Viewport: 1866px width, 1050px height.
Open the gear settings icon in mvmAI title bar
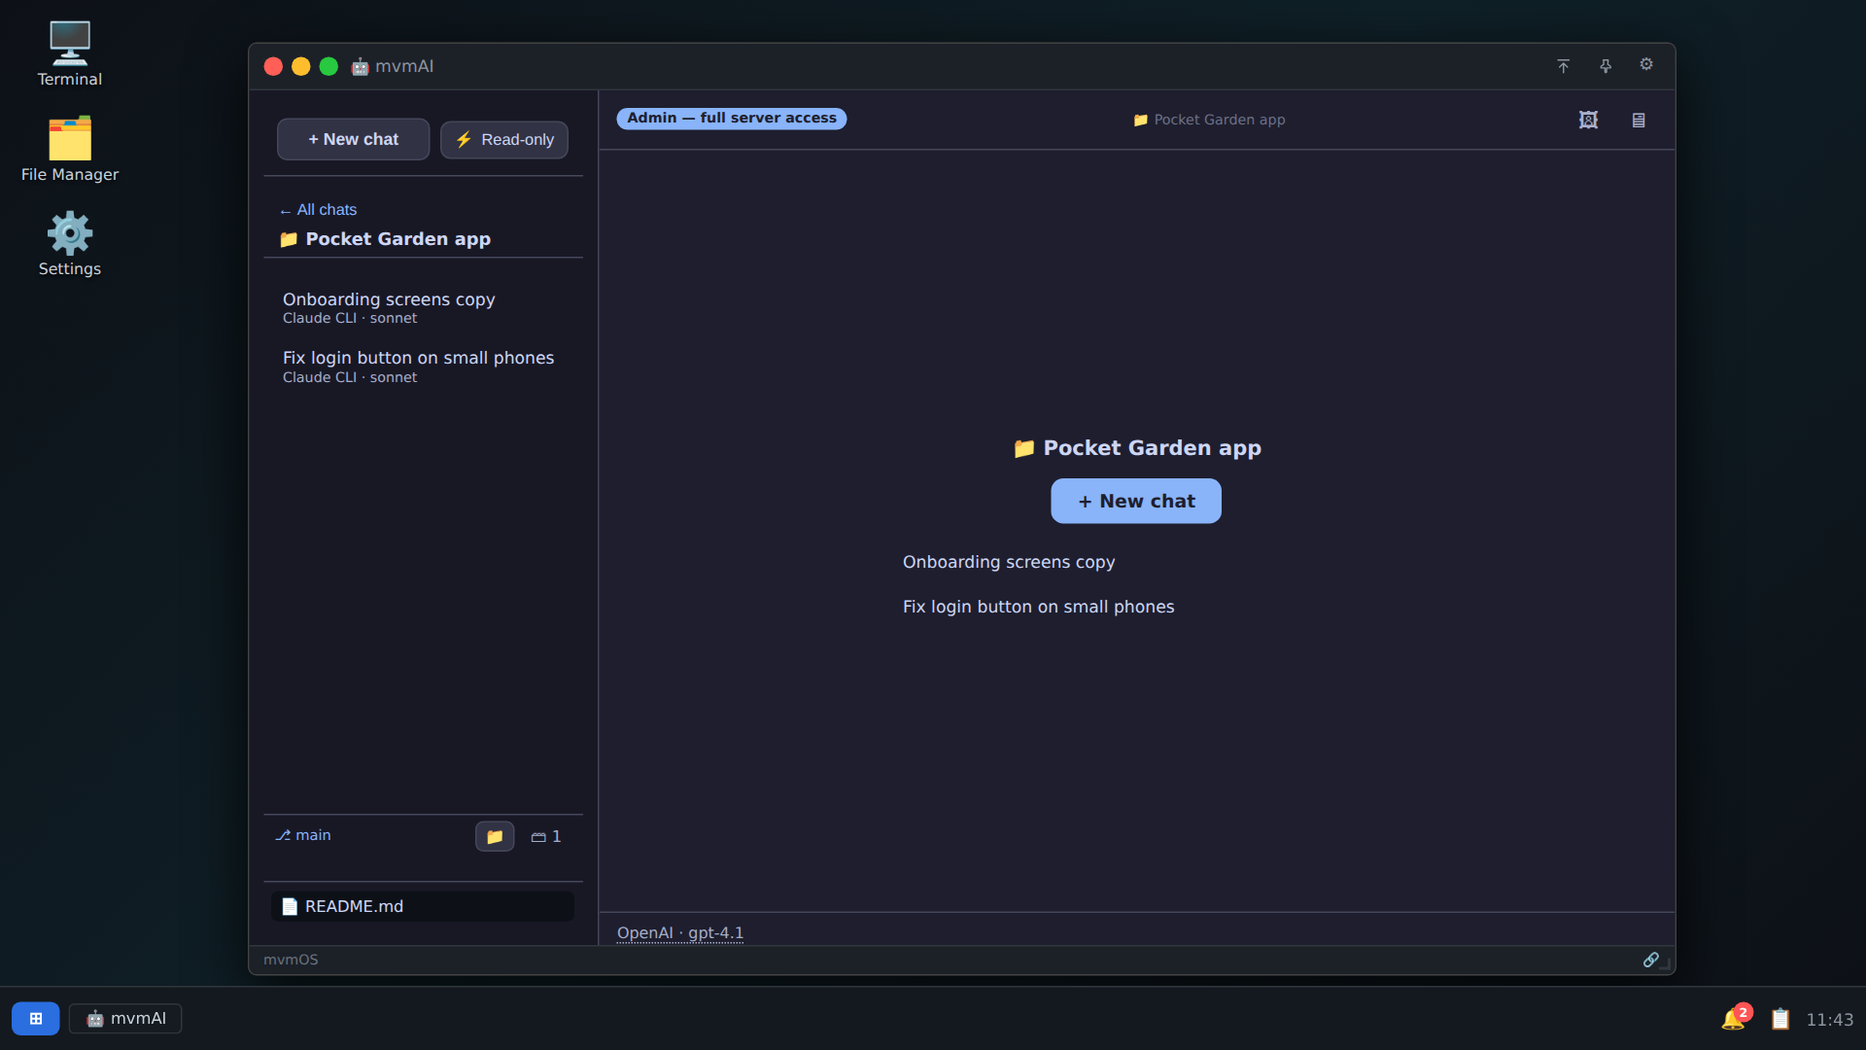[1646, 64]
